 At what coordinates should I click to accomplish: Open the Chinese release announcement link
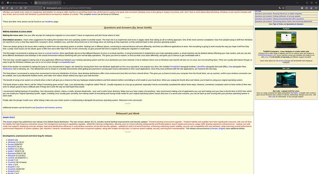click(x=214, y=128)
